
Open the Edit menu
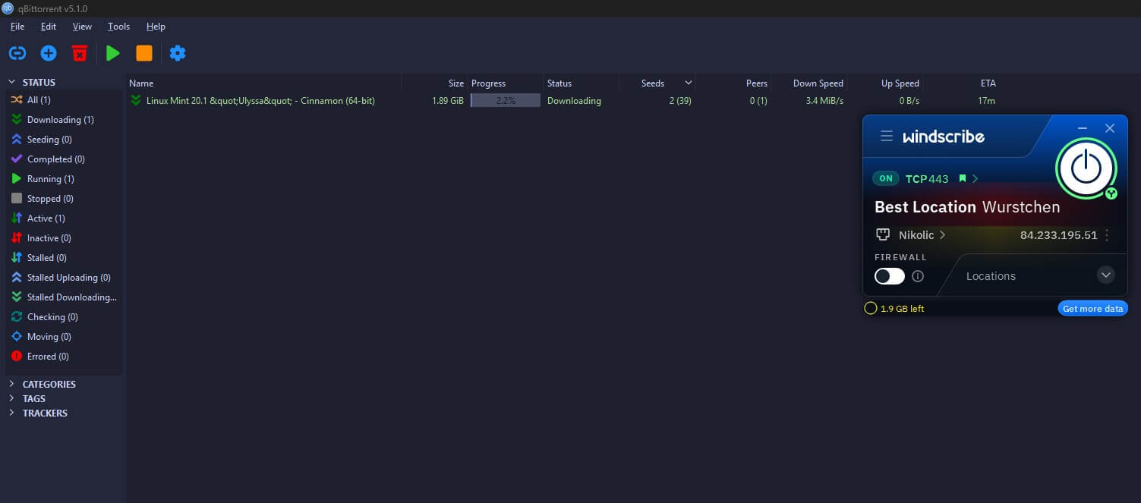click(x=49, y=27)
